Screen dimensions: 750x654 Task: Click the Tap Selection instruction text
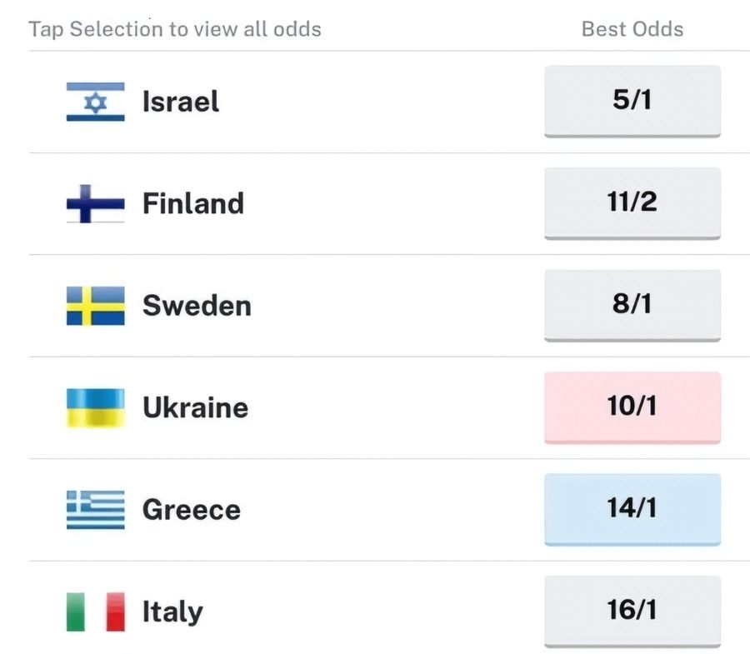tap(175, 29)
